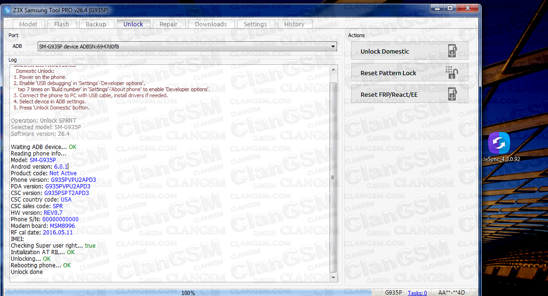Click PDA version G935PVPU2APD3 value
The image size is (548, 296).
click(68, 187)
